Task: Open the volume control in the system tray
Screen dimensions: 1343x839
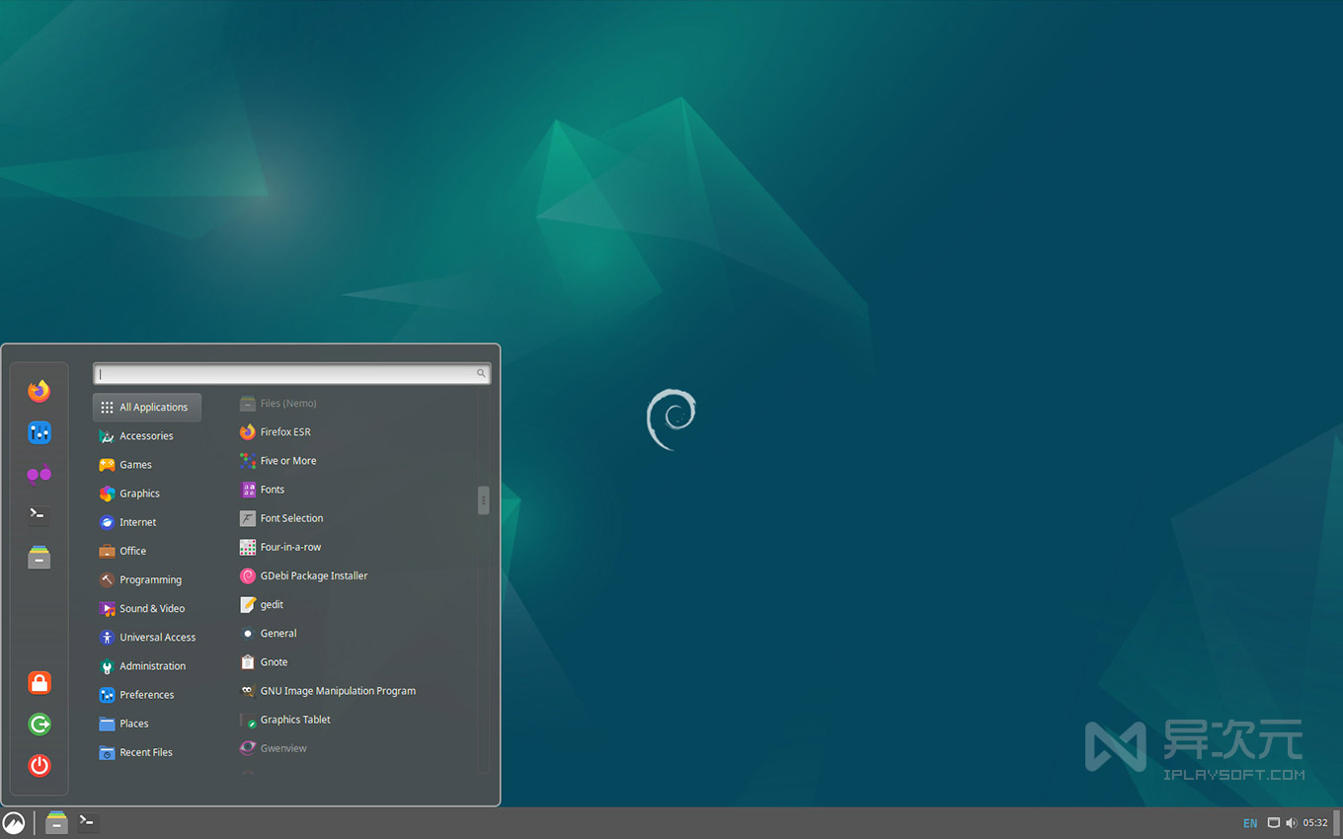Action: [1291, 822]
